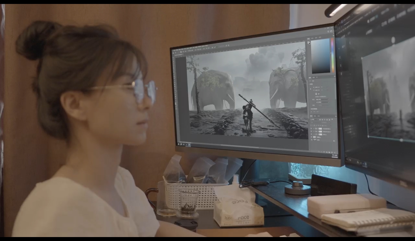Image resolution: width=415 pixels, height=241 pixels.
Task: Click the taskbar search icon beside Start
Action: (181, 144)
